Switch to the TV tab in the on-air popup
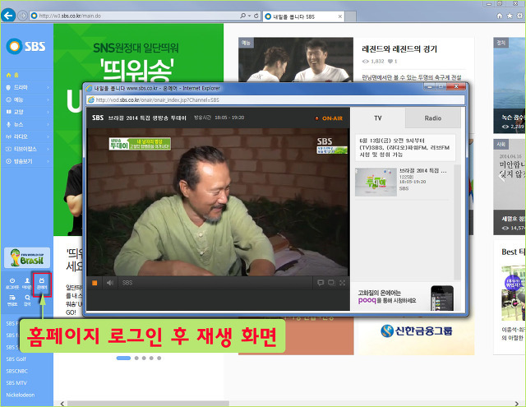Viewport: 526px width, 407px height. pyautogui.click(x=378, y=118)
